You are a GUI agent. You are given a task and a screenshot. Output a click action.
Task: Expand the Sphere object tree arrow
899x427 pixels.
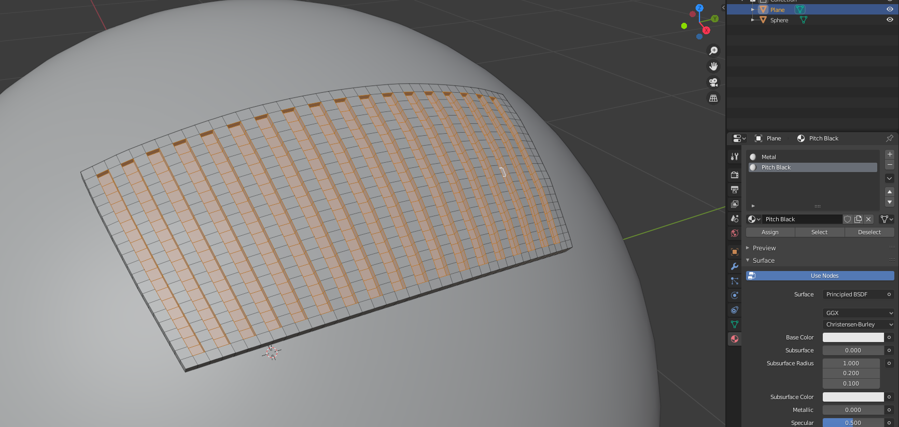753,20
